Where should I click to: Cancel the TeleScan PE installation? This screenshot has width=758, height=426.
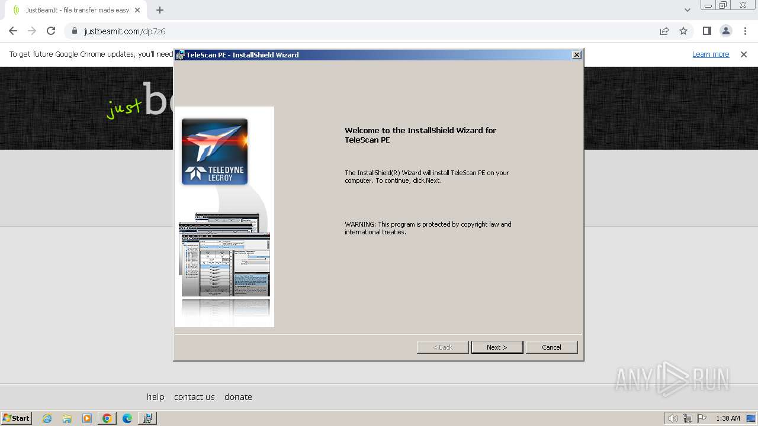(x=551, y=347)
